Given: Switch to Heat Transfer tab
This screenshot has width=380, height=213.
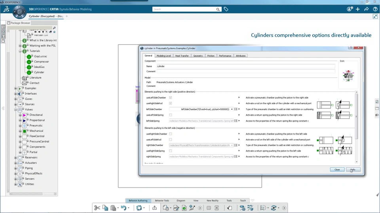Looking at the screenshot, I should tap(182, 56).
